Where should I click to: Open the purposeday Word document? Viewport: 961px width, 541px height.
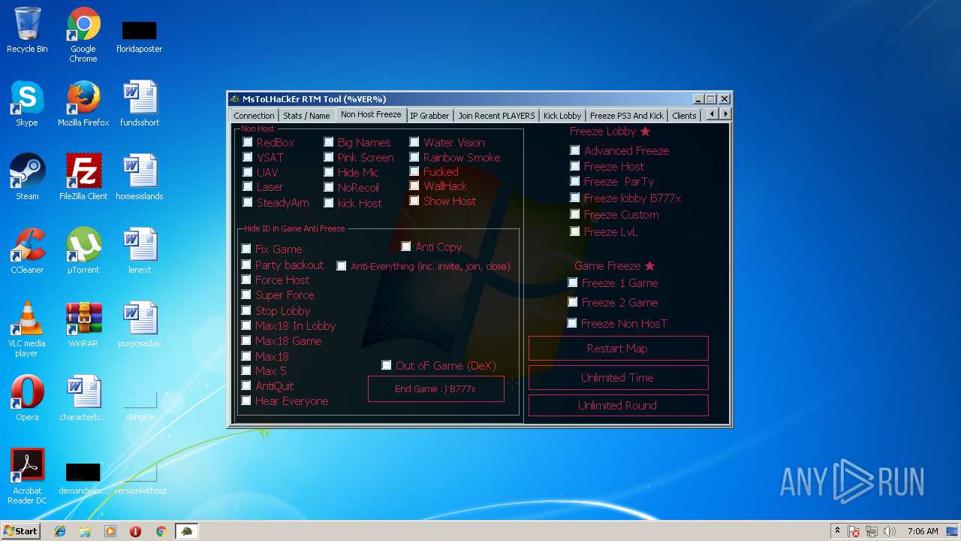point(140,325)
